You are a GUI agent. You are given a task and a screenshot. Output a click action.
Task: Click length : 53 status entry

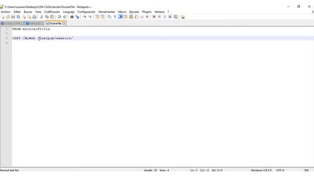[x=151, y=170]
